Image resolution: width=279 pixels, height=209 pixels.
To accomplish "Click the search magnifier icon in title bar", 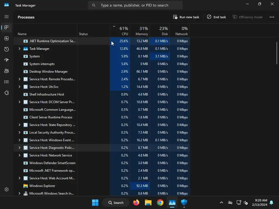I will 94,5.
